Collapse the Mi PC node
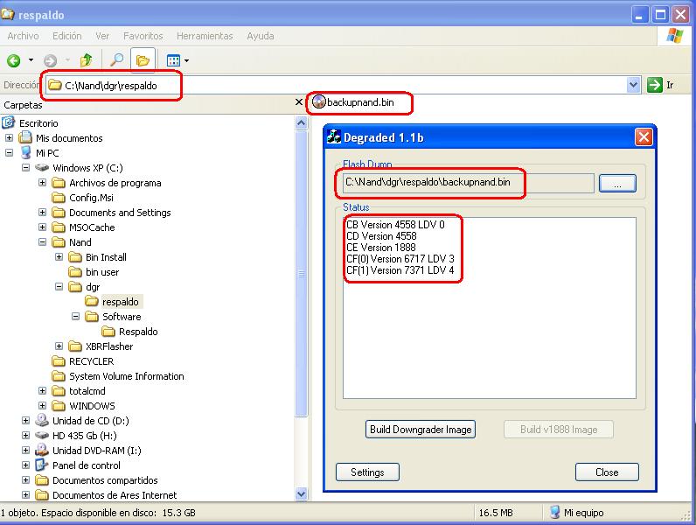The width and height of the screenshot is (696, 525). pyautogui.click(x=9, y=153)
